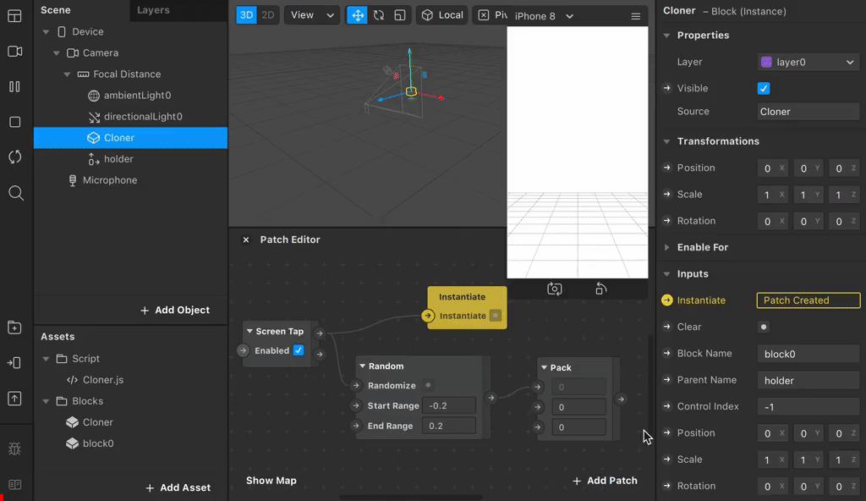Collapse the Focal Distance tree node

[67, 74]
